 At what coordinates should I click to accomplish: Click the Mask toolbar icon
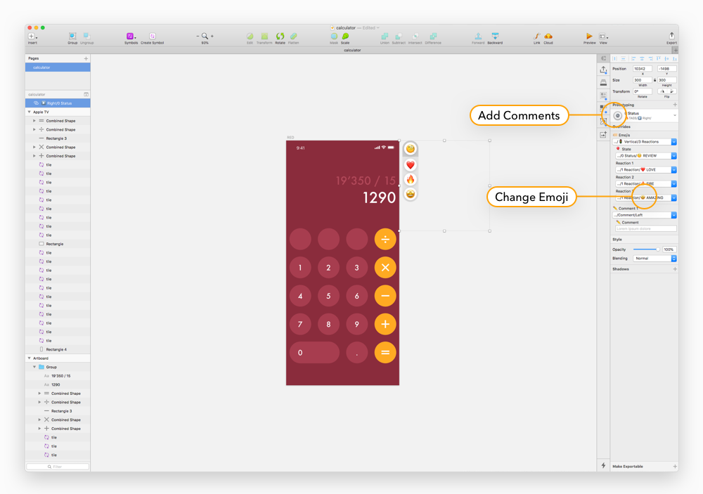click(x=334, y=36)
